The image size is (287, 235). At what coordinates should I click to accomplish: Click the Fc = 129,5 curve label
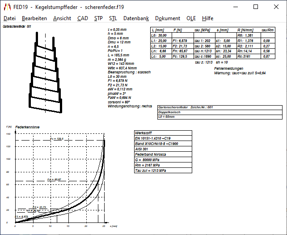tap(56, 139)
